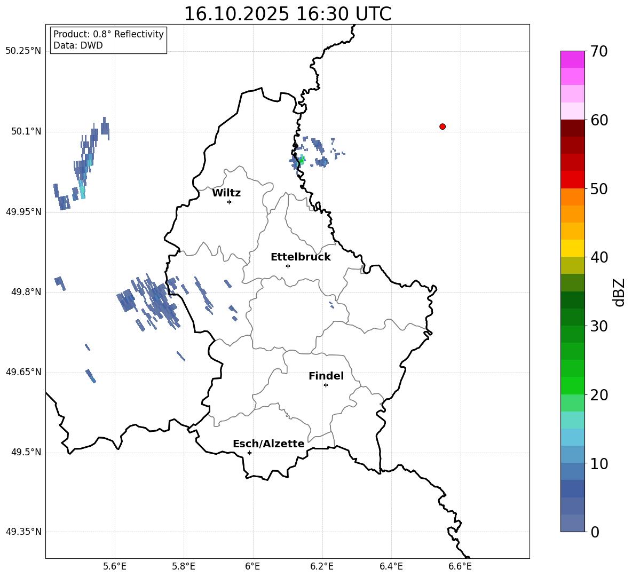
Task: Click the 40 colorbar tick label
Action: tap(599, 257)
